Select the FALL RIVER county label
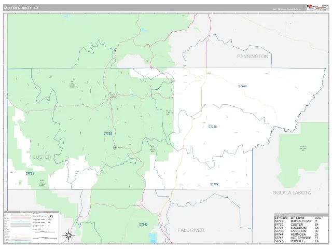This screenshot has width=332, height=249. click(191, 230)
